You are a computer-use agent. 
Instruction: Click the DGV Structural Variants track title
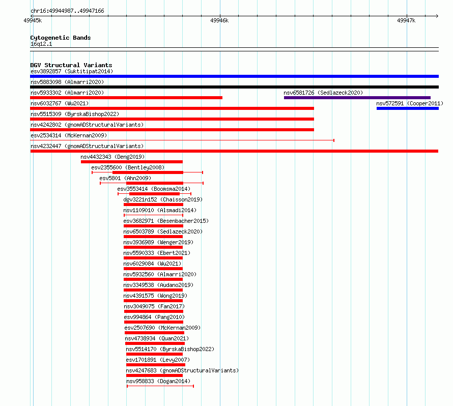pos(71,65)
